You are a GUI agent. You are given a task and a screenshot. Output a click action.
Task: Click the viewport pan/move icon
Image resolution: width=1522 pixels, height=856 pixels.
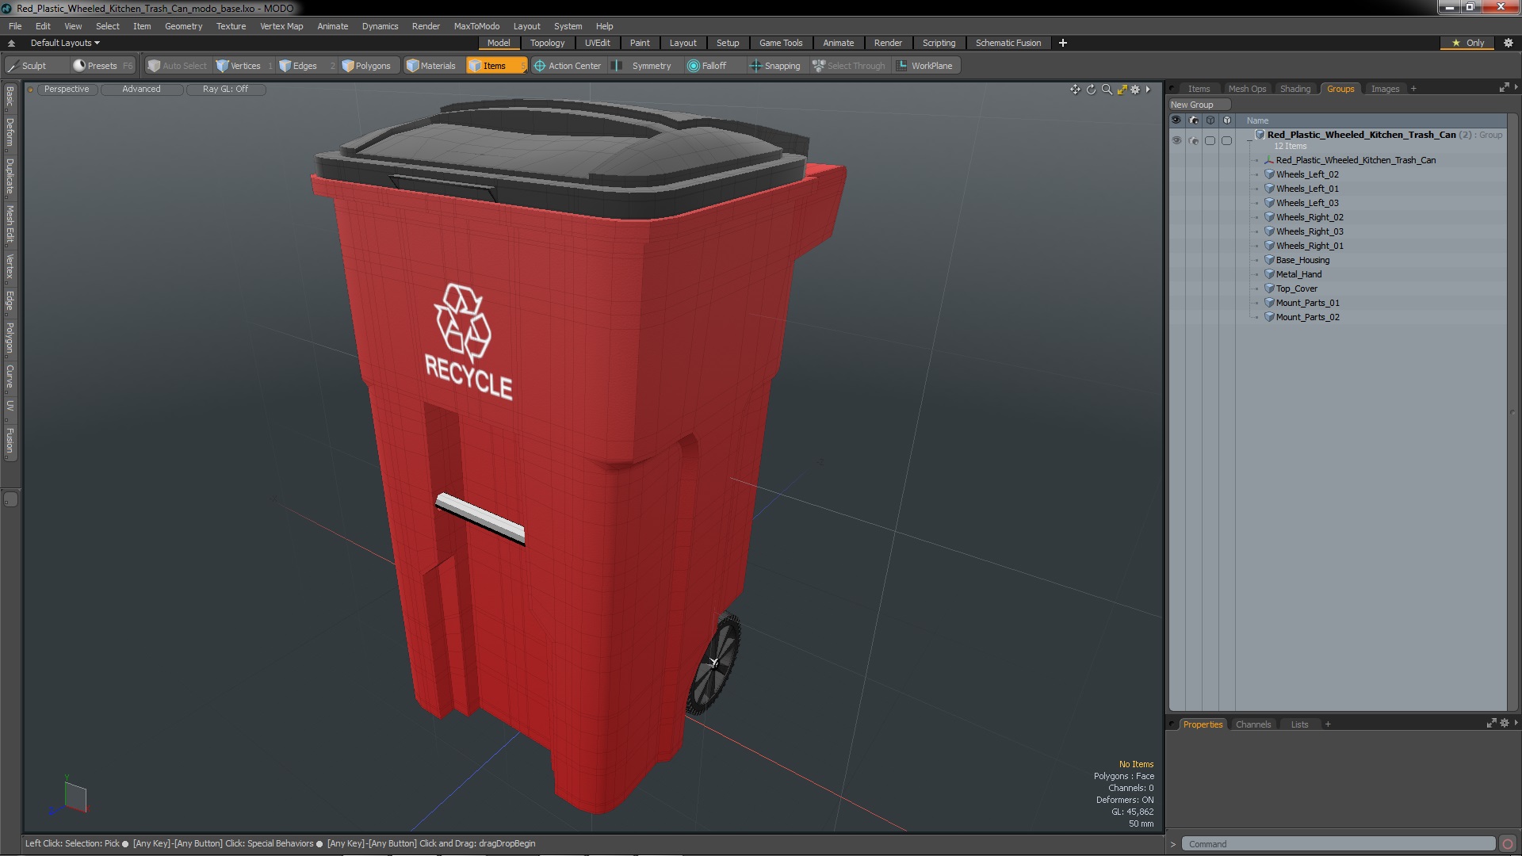tap(1075, 90)
